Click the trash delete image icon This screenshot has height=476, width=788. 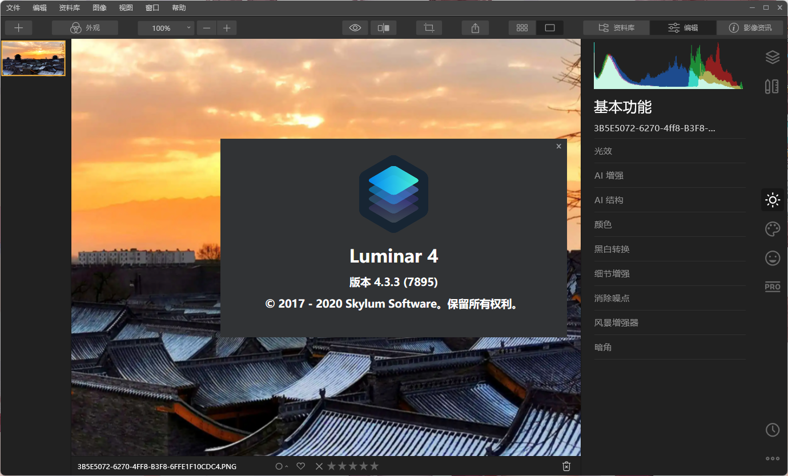566,466
